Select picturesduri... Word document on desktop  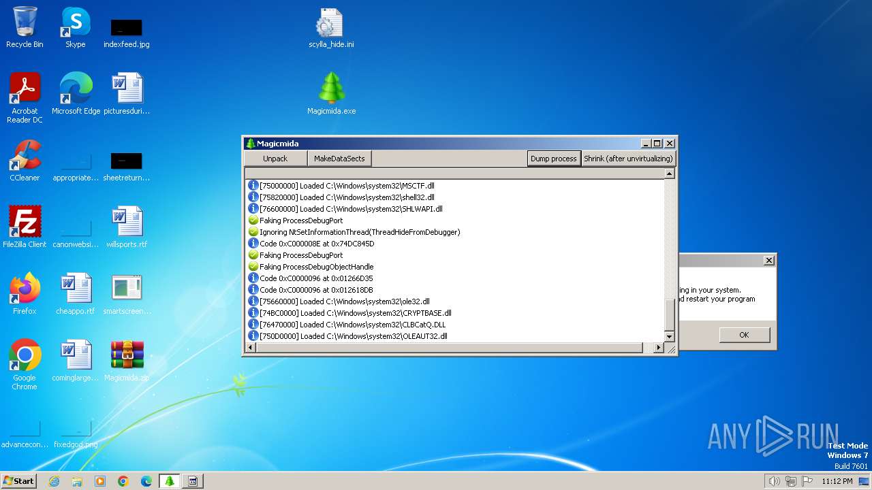tap(127, 94)
